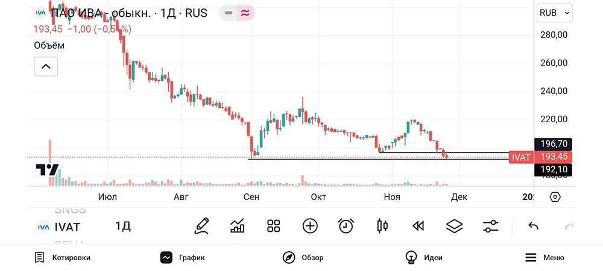Tap the IVAT symbol search button

pos(59,227)
